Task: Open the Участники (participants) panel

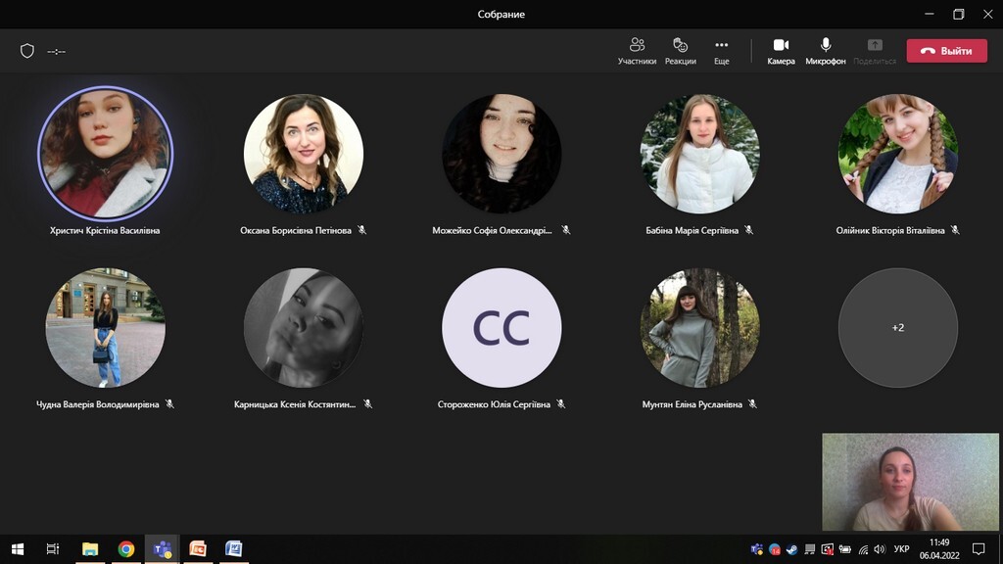Action: (637, 50)
